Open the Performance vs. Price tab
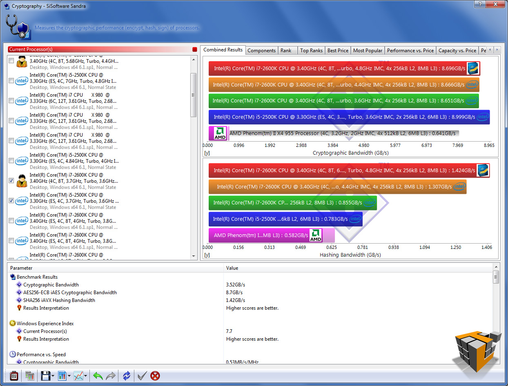 (410, 50)
